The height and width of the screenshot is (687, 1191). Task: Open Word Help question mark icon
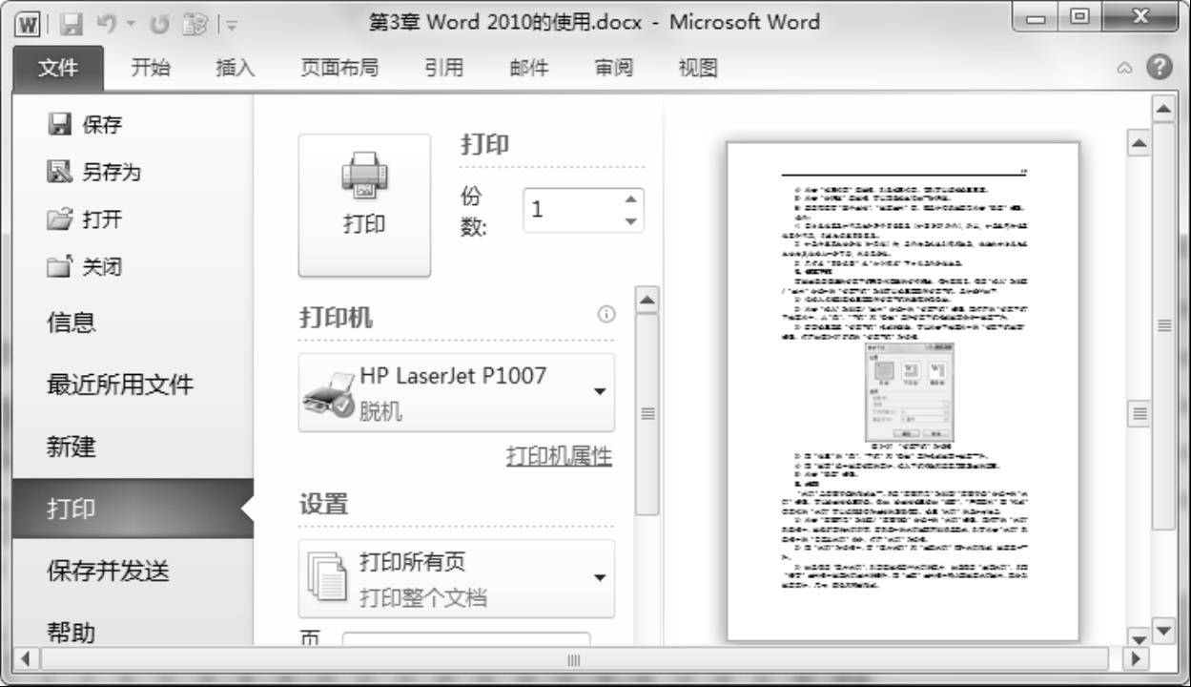(1160, 67)
